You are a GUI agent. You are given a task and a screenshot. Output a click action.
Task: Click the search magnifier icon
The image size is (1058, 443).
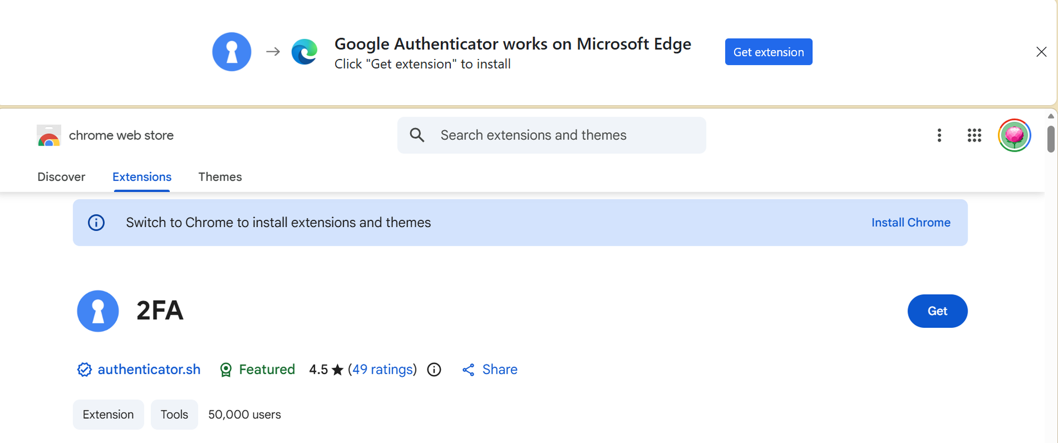pyautogui.click(x=417, y=136)
